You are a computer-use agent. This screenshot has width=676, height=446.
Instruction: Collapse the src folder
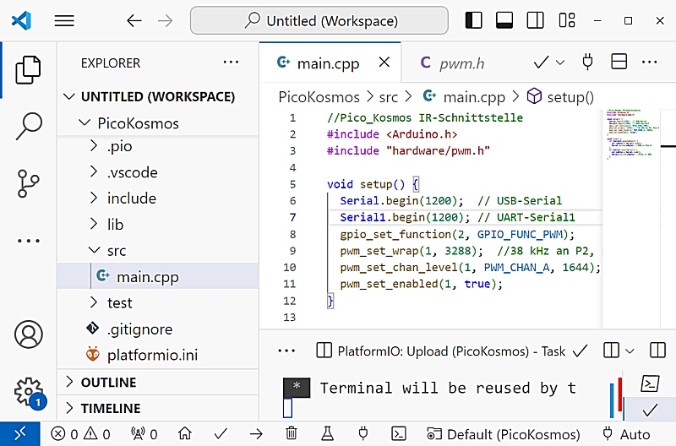116,251
